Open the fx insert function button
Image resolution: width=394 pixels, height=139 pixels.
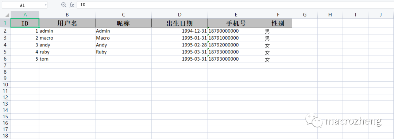tap(72, 5)
